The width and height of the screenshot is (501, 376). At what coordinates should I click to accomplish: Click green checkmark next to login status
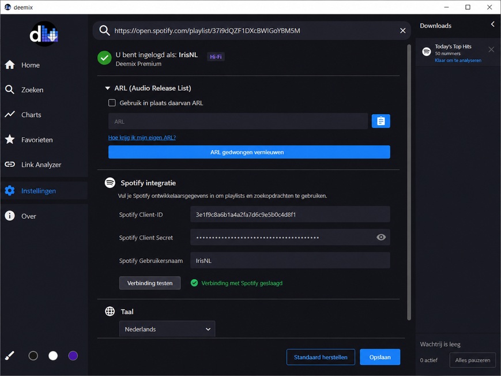pyautogui.click(x=104, y=58)
